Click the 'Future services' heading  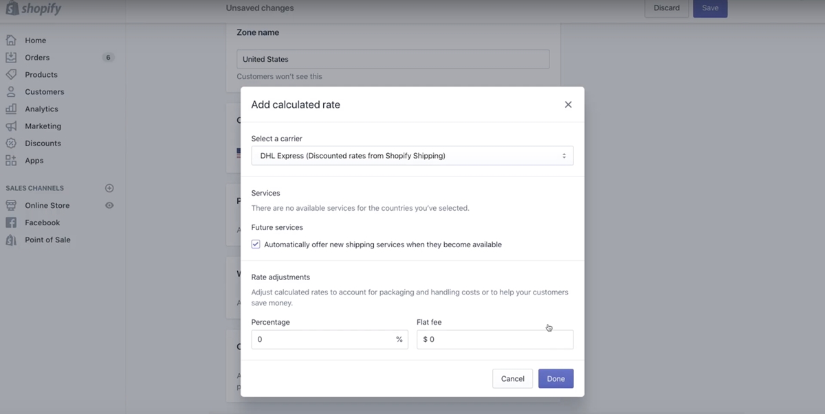[277, 227]
